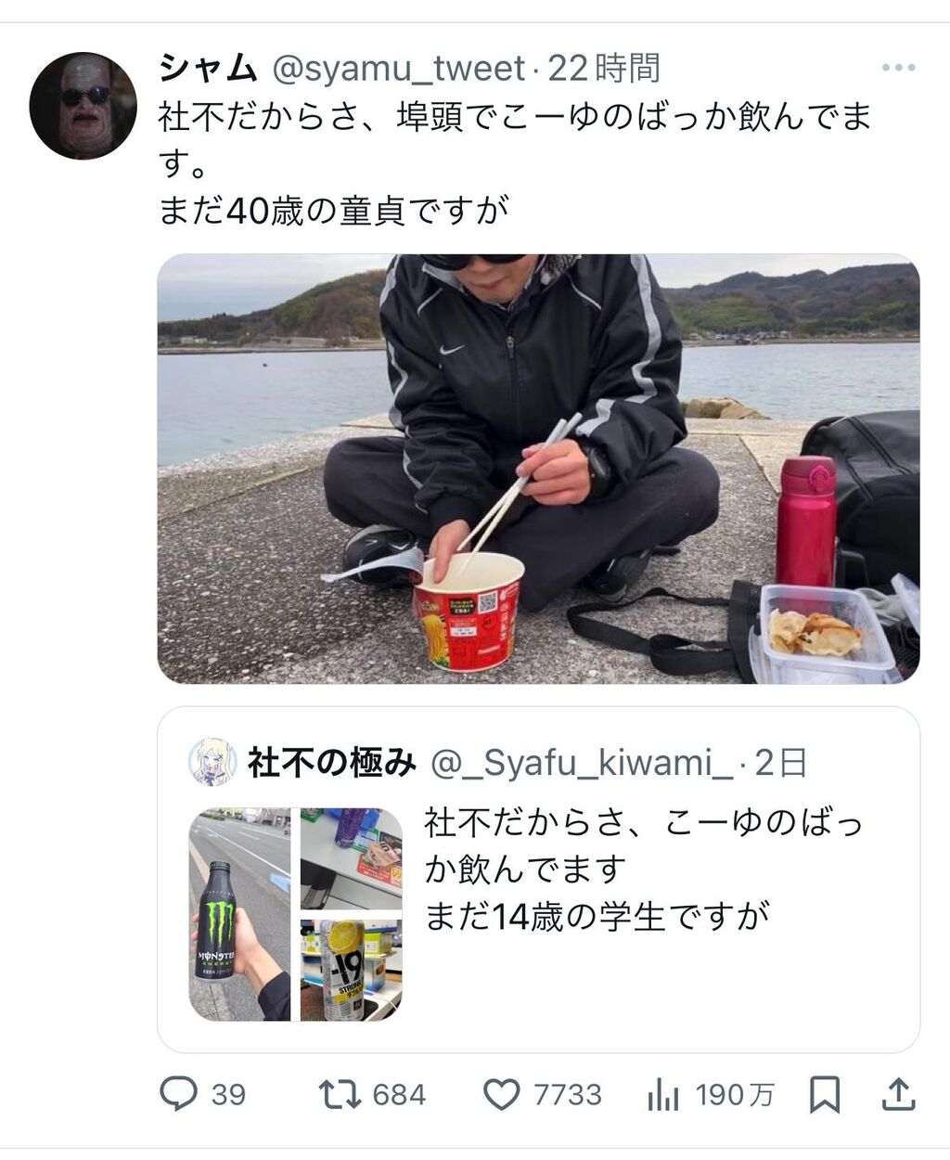Tap the share upload icon

897,1094
